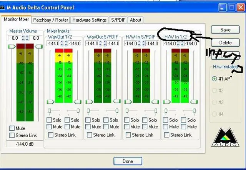
Task: Check Stereo Link for H/W In 1/2
Action: pos(167,135)
